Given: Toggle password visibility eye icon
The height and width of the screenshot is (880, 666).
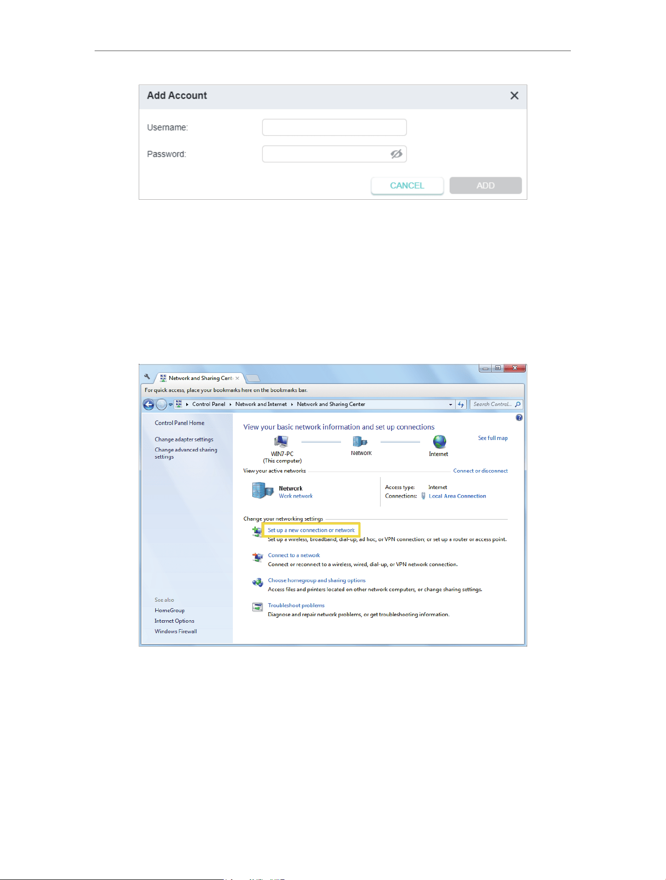Looking at the screenshot, I should click(397, 154).
